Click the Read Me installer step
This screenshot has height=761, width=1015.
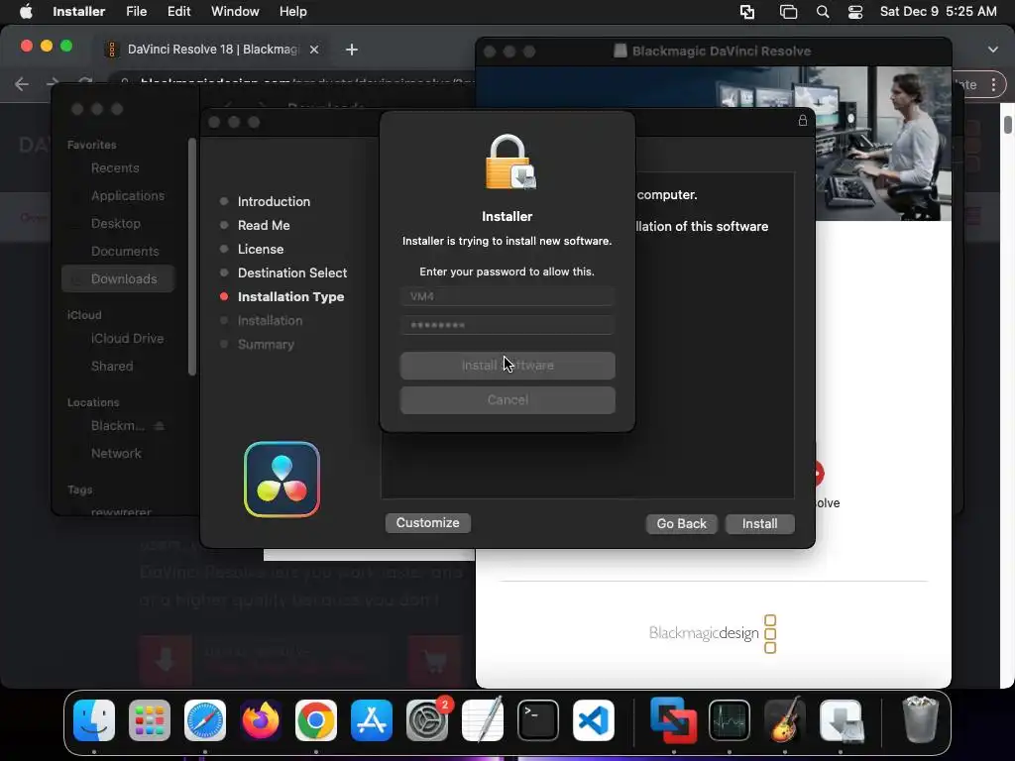click(263, 225)
